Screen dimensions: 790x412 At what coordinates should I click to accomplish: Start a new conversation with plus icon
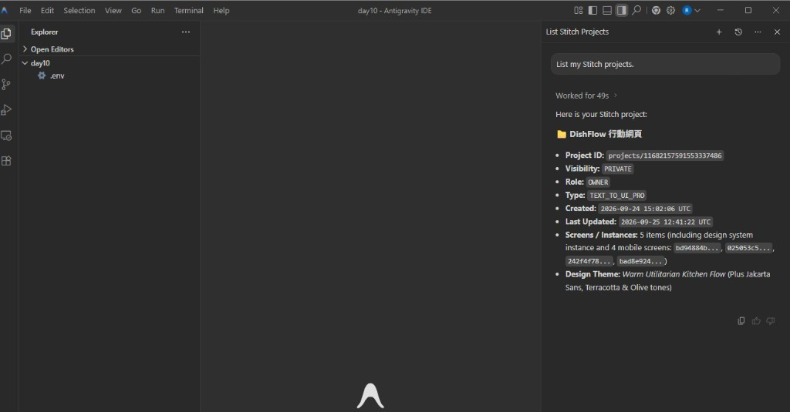pos(719,32)
